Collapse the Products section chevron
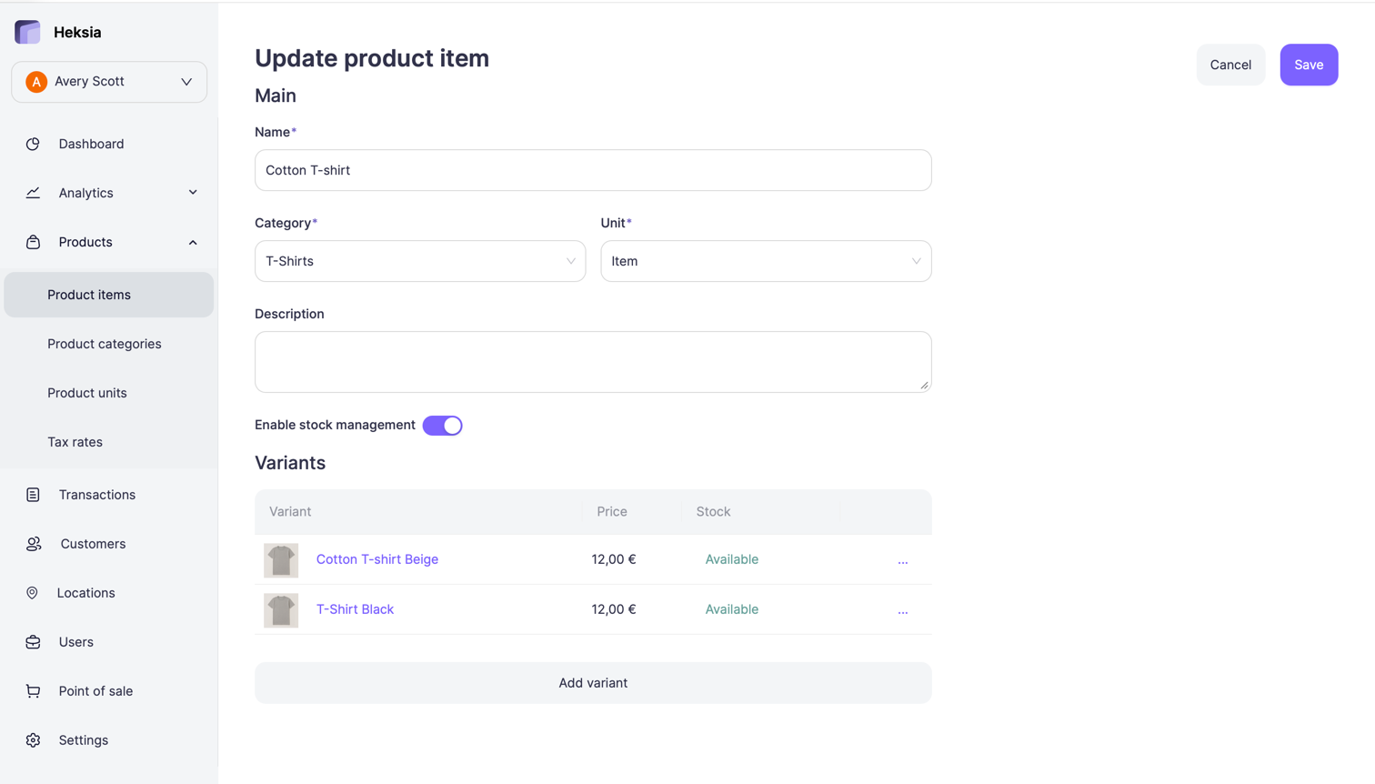The height and width of the screenshot is (784, 1375). pos(192,242)
